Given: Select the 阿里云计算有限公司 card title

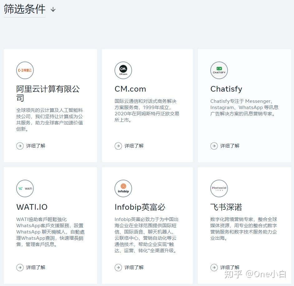Looking at the screenshot, I should pos(48,93).
